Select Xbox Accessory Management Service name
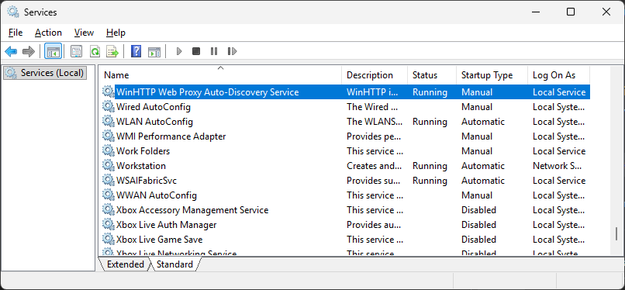The height and width of the screenshot is (290, 625). [x=192, y=210]
